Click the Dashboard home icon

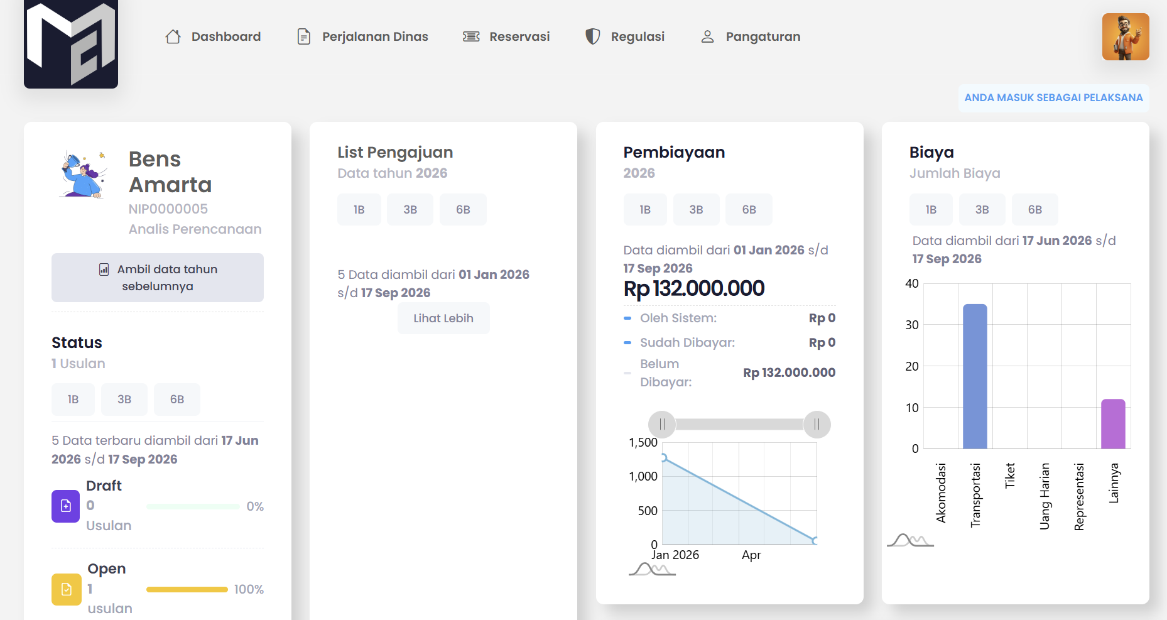(173, 36)
